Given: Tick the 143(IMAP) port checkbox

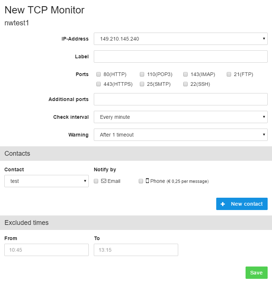Looking at the screenshot, I should pyautogui.click(x=185, y=74).
